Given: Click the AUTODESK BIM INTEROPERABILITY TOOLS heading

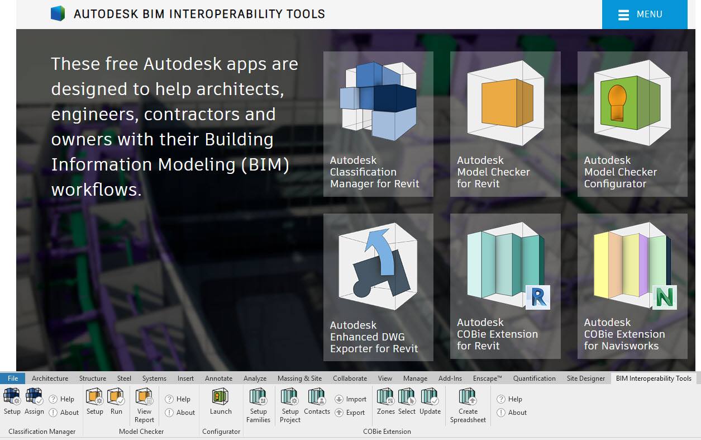Looking at the screenshot, I should (199, 14).
